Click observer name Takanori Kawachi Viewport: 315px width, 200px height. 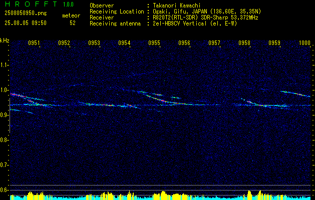(177, 5)
